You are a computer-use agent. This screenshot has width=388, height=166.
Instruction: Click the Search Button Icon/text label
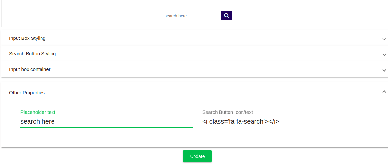(x=227, y=112)
